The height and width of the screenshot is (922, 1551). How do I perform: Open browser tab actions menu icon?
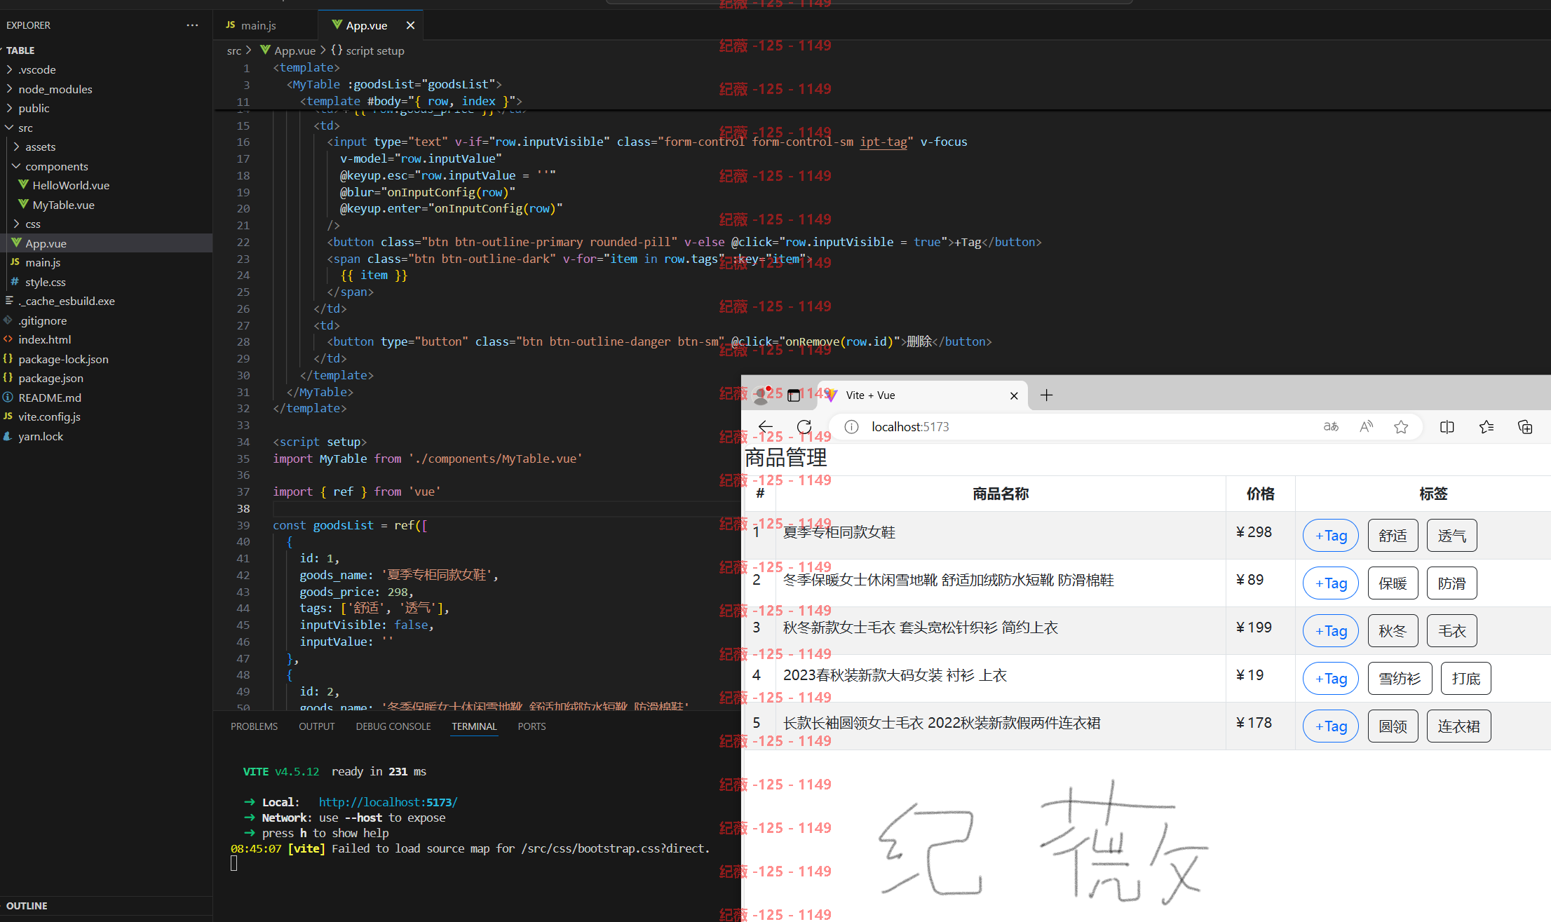794,395
